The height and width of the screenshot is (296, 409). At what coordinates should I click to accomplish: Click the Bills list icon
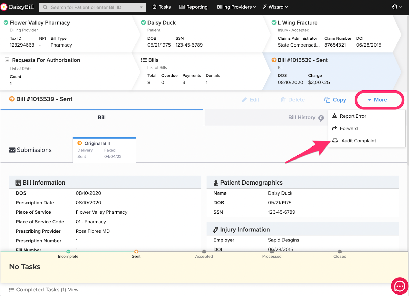[144, 60]
